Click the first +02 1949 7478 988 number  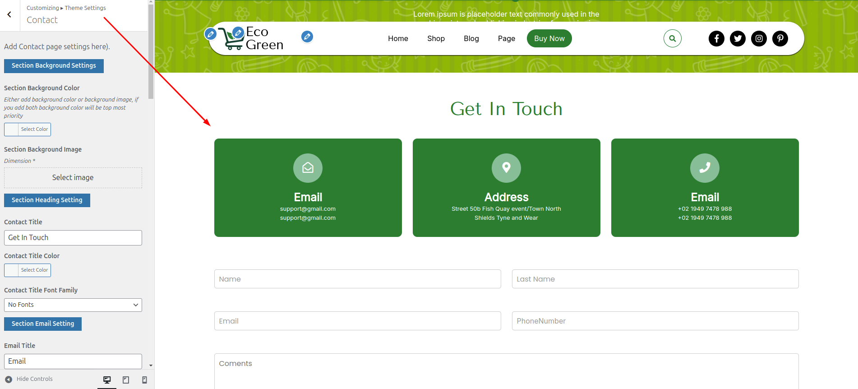pos(705,209)
